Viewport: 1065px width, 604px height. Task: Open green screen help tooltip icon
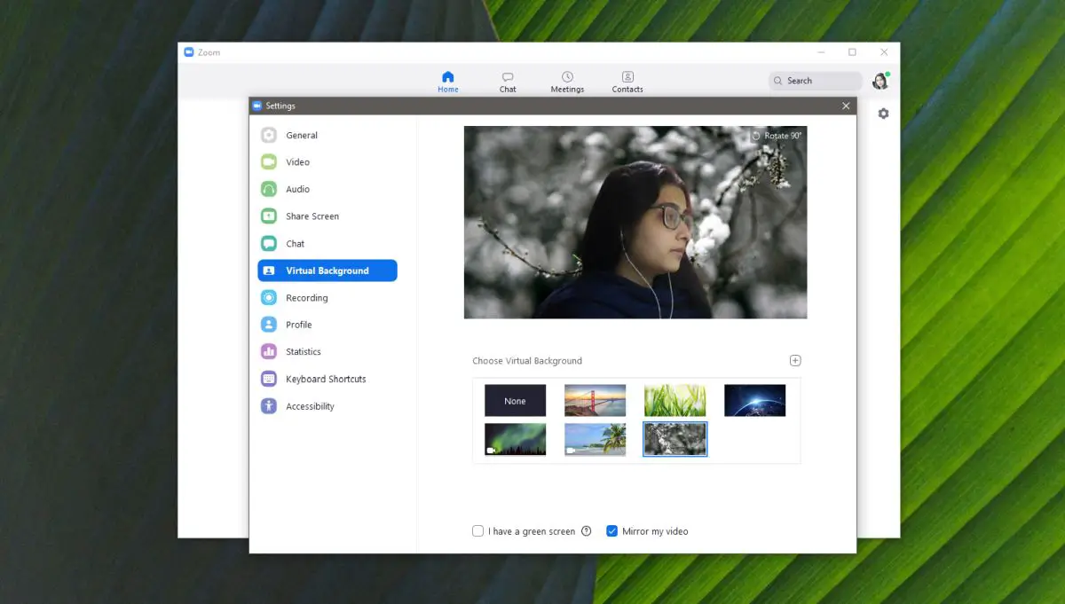click(x=586, y=531)
